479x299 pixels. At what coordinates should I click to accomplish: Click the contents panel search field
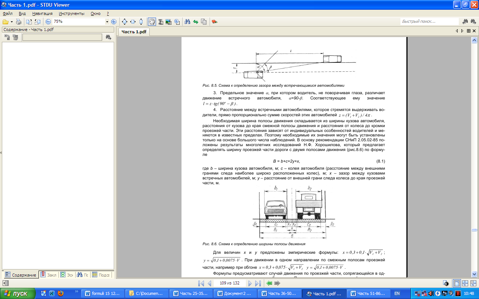coord(62,37)
